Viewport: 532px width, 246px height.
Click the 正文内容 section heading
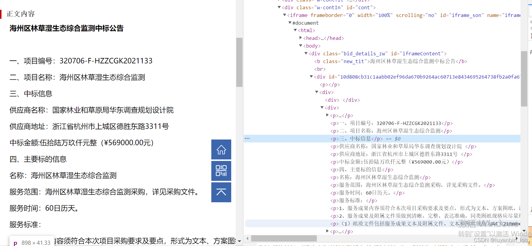[x=21, y=14]
